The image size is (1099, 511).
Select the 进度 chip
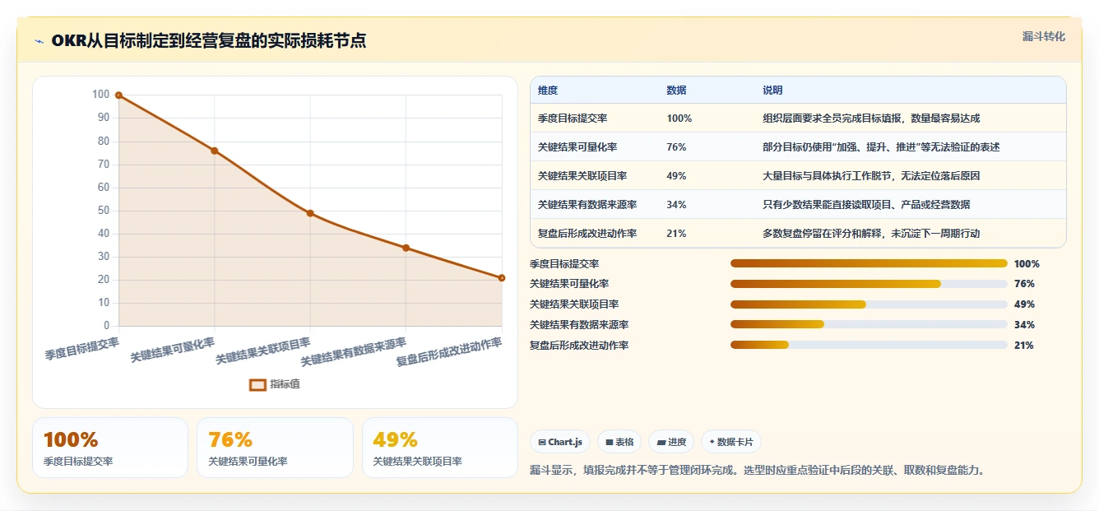[671, 442]
